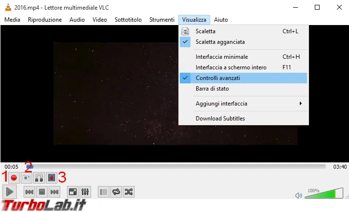349x212 pixels.
Task: Stop playback
Action: [42, 192]
